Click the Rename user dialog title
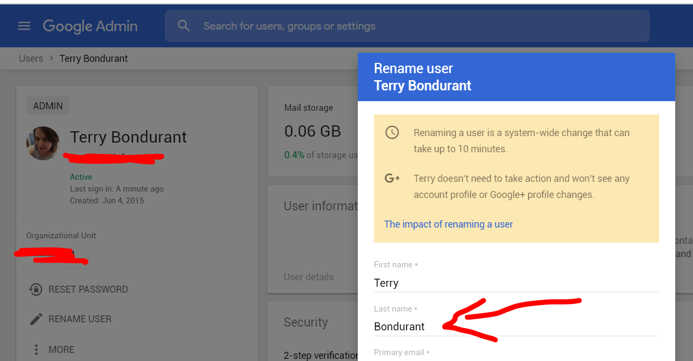 413,68
